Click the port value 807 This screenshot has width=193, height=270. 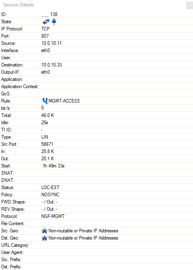tap(45, 36)
